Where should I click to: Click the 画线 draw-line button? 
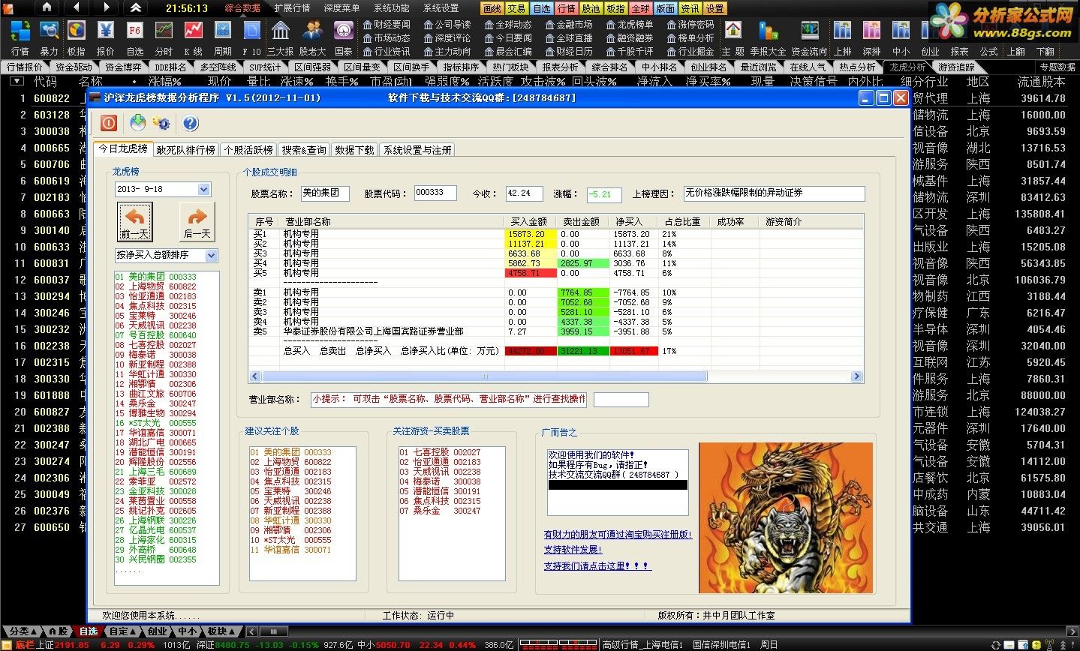click(492, 8)
